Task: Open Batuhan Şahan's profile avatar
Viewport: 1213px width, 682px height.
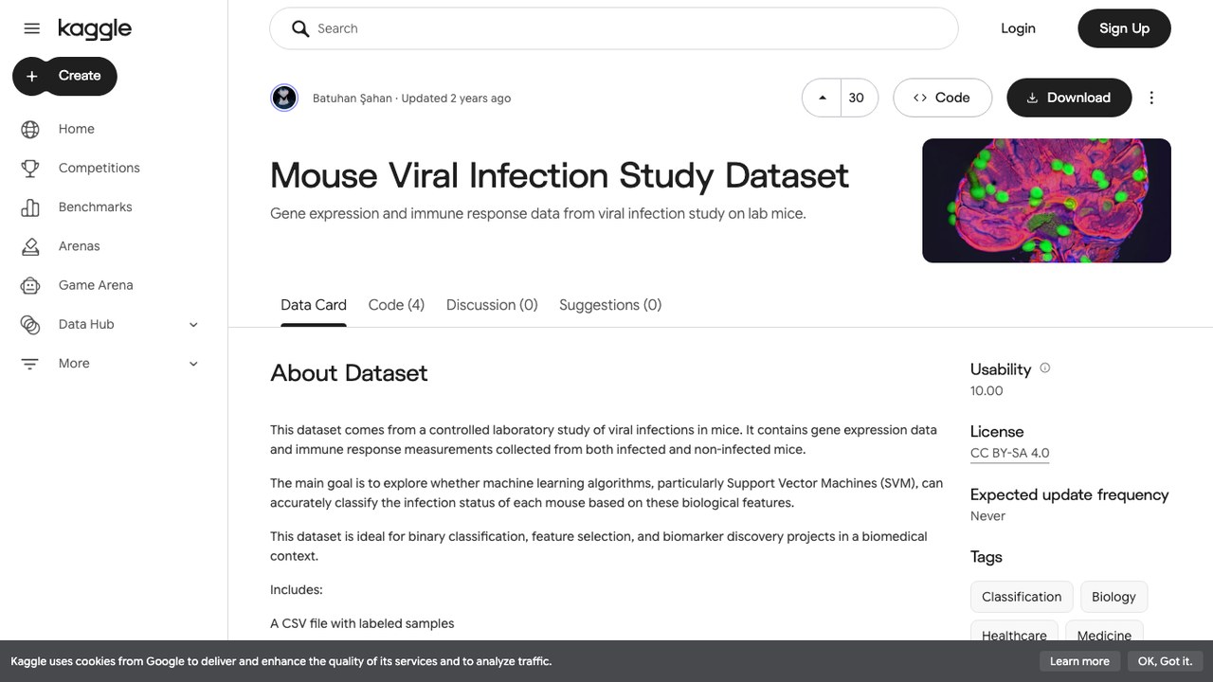Action: pyautogui.click(x=284, y=98)
